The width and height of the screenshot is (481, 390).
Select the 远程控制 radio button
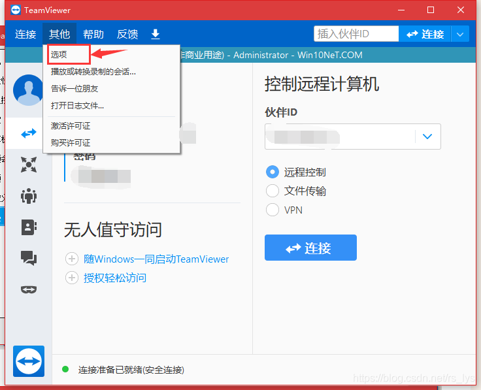click(x=273, y=172)
